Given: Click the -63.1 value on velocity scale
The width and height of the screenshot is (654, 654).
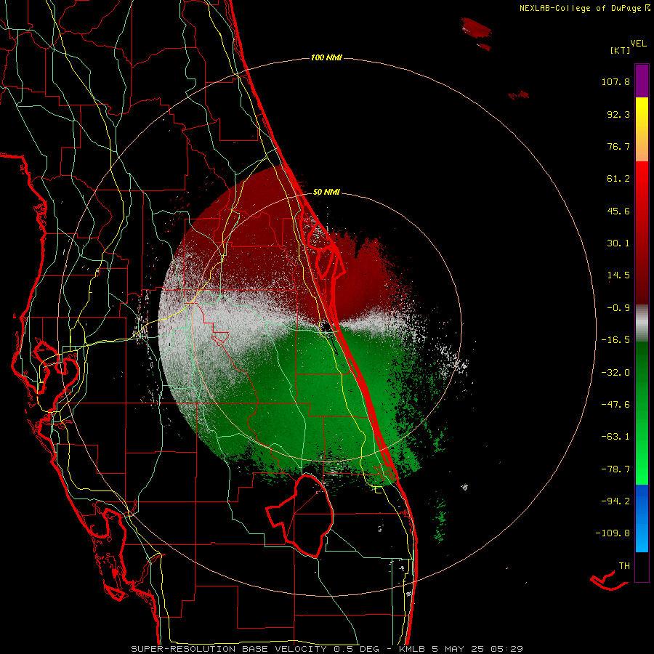Looking at the screenshot, I should click(x=615, y=437).
